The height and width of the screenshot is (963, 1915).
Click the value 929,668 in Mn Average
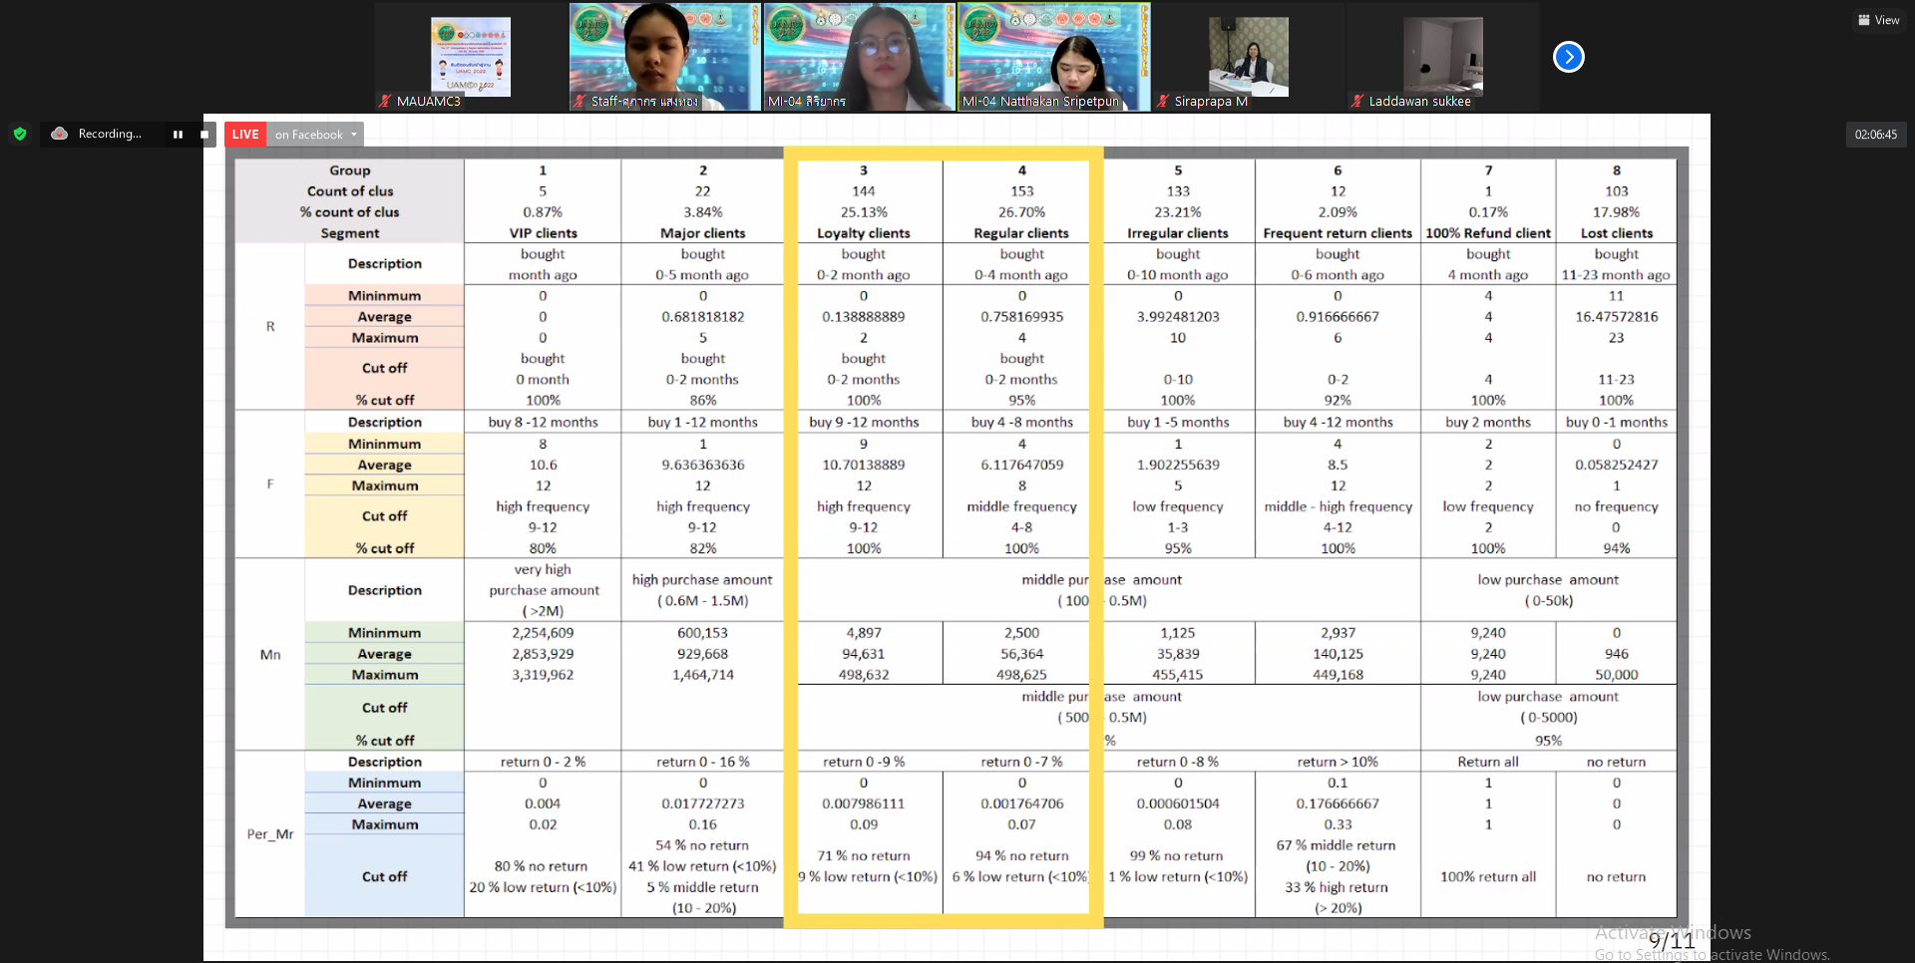(703, 654)
